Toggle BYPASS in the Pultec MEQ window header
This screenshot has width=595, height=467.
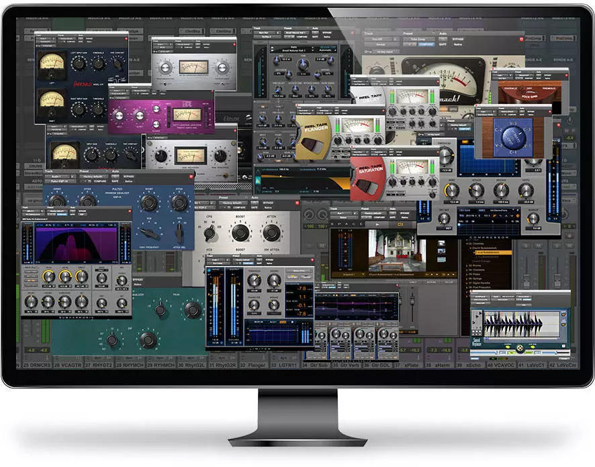click(268, 203)
